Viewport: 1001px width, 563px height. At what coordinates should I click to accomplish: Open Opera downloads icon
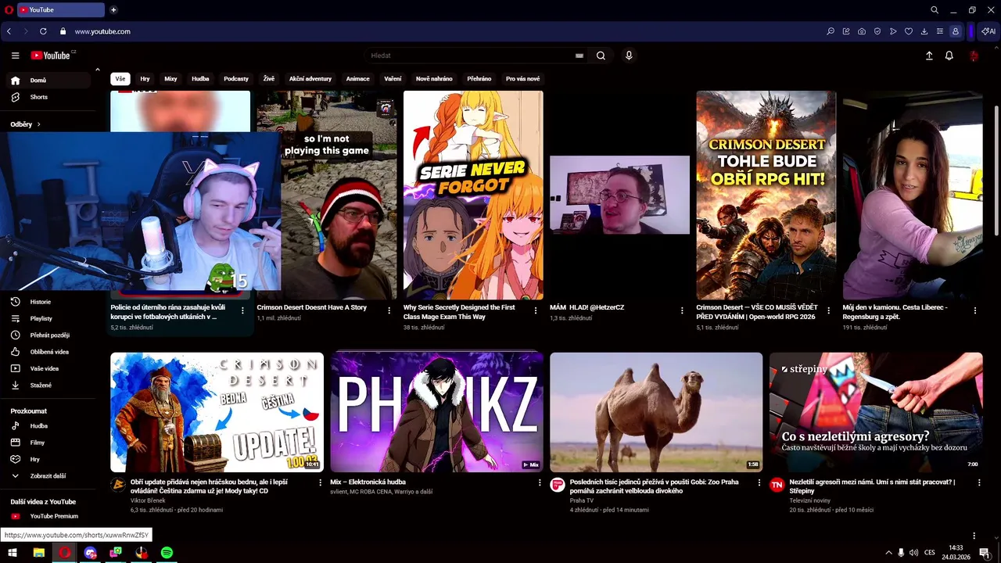click(x=924, y=31)
